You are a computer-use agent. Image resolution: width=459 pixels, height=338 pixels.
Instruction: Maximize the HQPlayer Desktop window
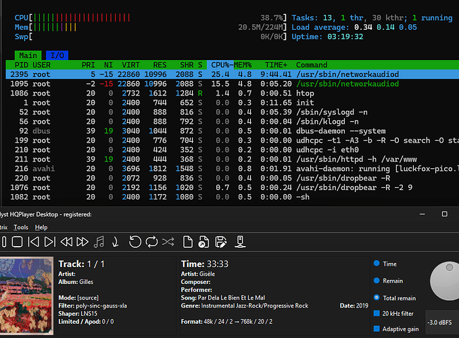[x=444, y=214]
